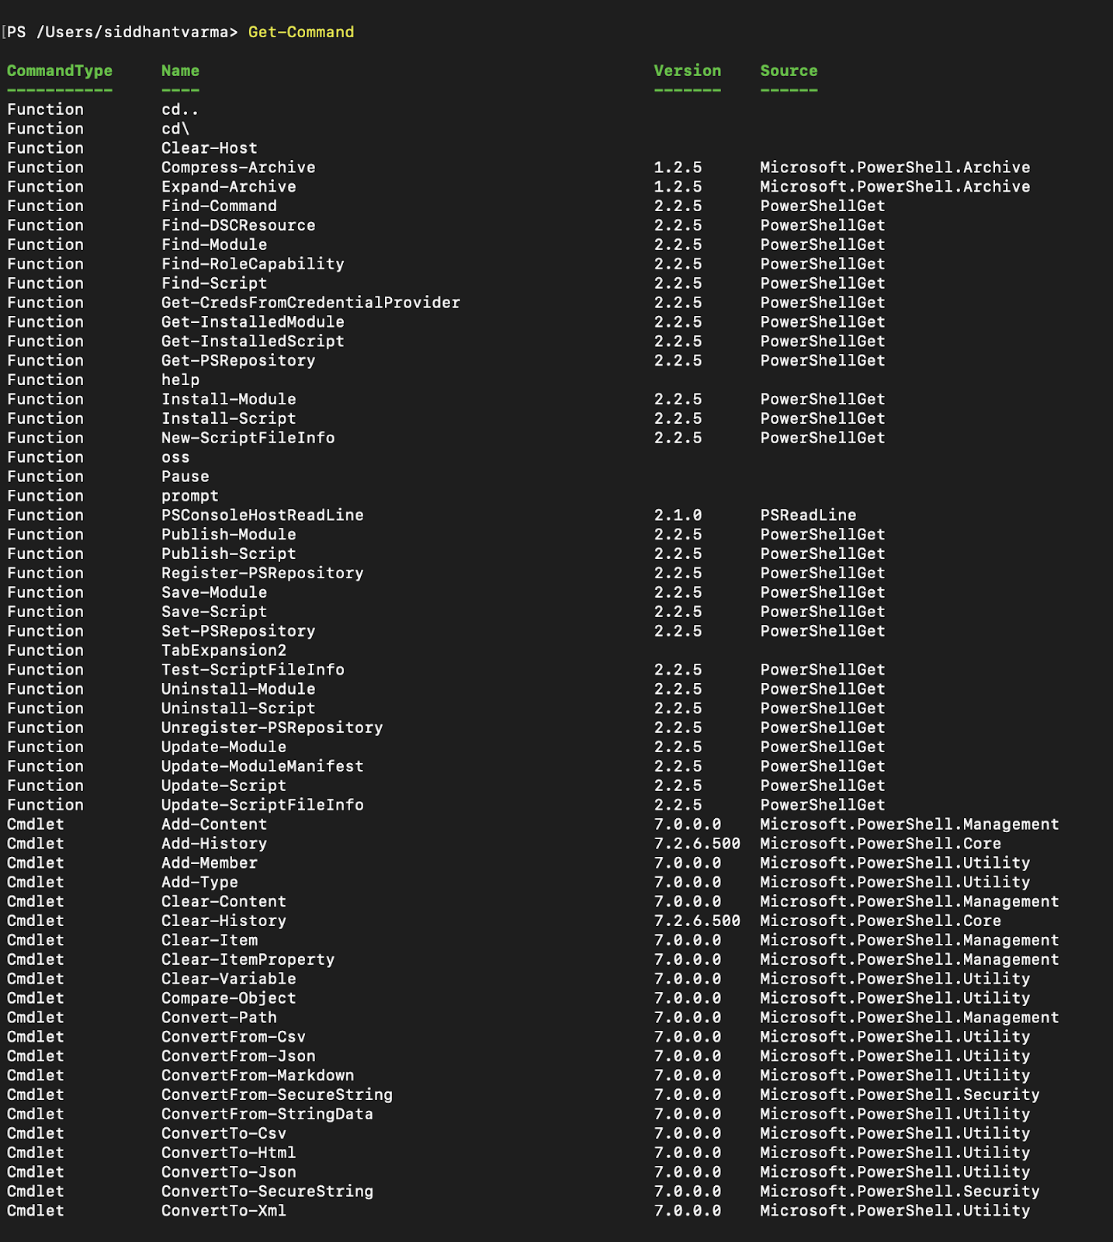Click the Clear-Host function name
1113x1242 pixels.
210,148
